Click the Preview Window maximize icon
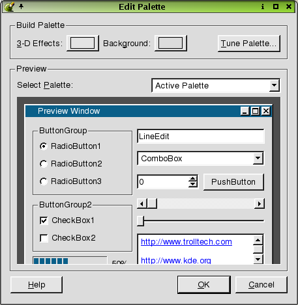Image resolution: width=298 pixels, height=305 pixels. pyautogui.click(x=255, y=111)
